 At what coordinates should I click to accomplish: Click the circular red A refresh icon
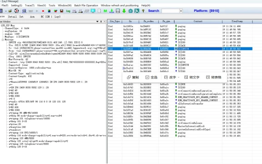tap(16, 11)
